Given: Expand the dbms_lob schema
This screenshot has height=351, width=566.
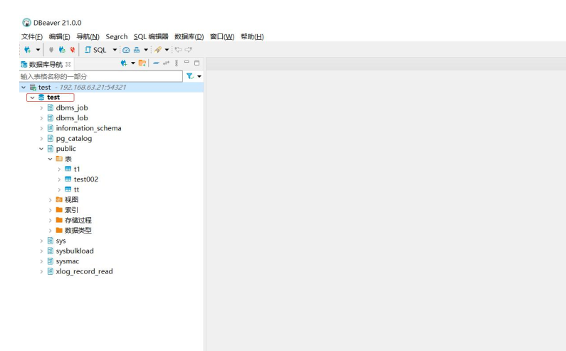Looking at the screenshot, I should [41, 118].
